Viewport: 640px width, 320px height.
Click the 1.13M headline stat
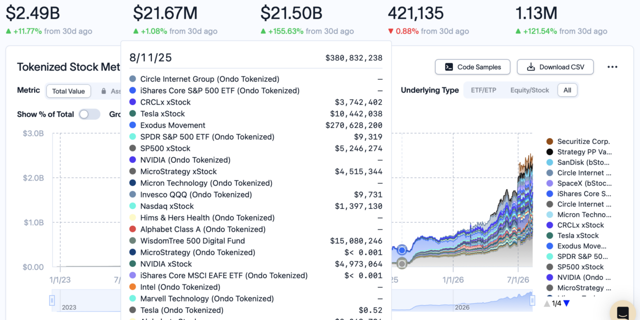(536, 13)
